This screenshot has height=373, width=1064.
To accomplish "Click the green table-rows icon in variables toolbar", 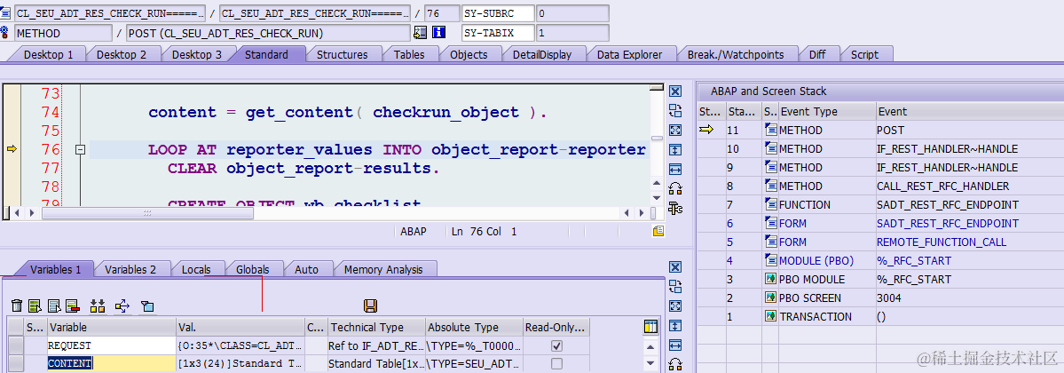I will (35, 306).
